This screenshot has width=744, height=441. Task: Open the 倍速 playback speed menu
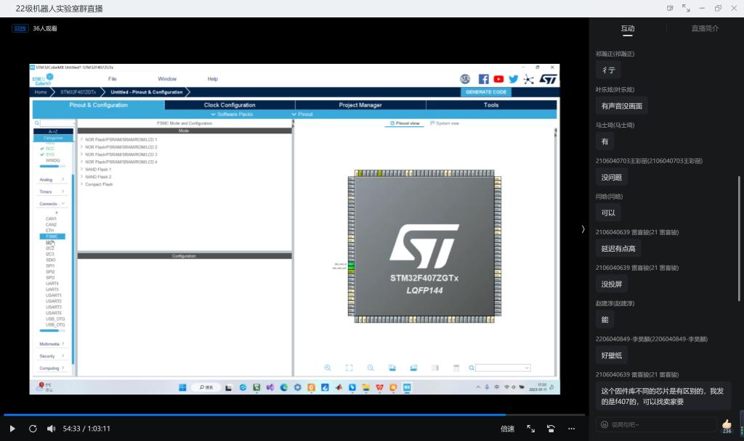tap(507, 429)
